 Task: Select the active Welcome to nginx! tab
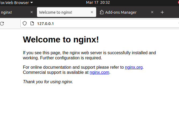pyautogui.click(x=66, y=12)
